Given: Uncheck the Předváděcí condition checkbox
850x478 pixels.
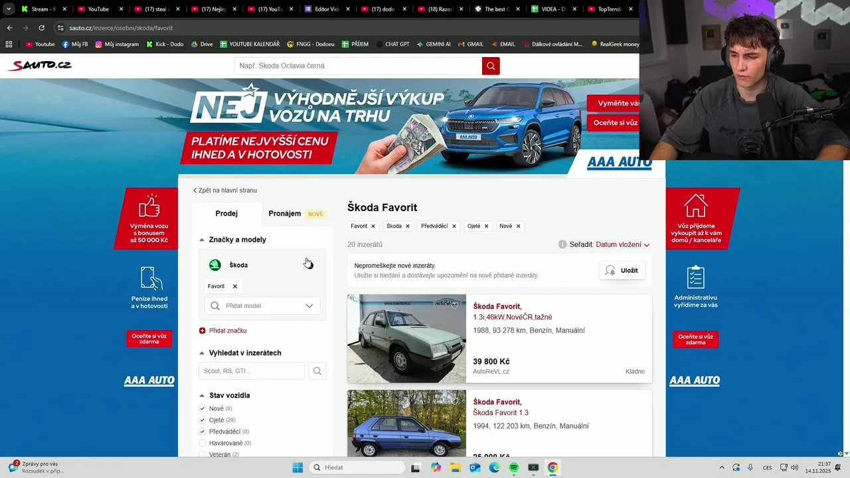Looking at the screenshot, I should pos(203,432).
